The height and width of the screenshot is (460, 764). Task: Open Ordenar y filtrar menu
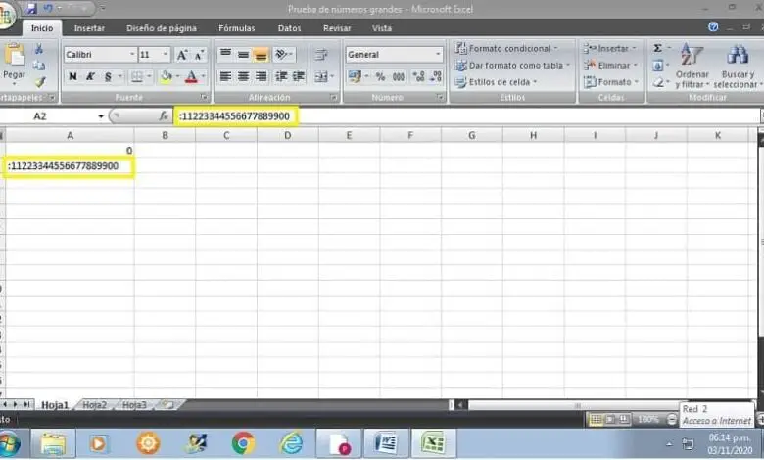pyautogui.click(x=692, y=66)
